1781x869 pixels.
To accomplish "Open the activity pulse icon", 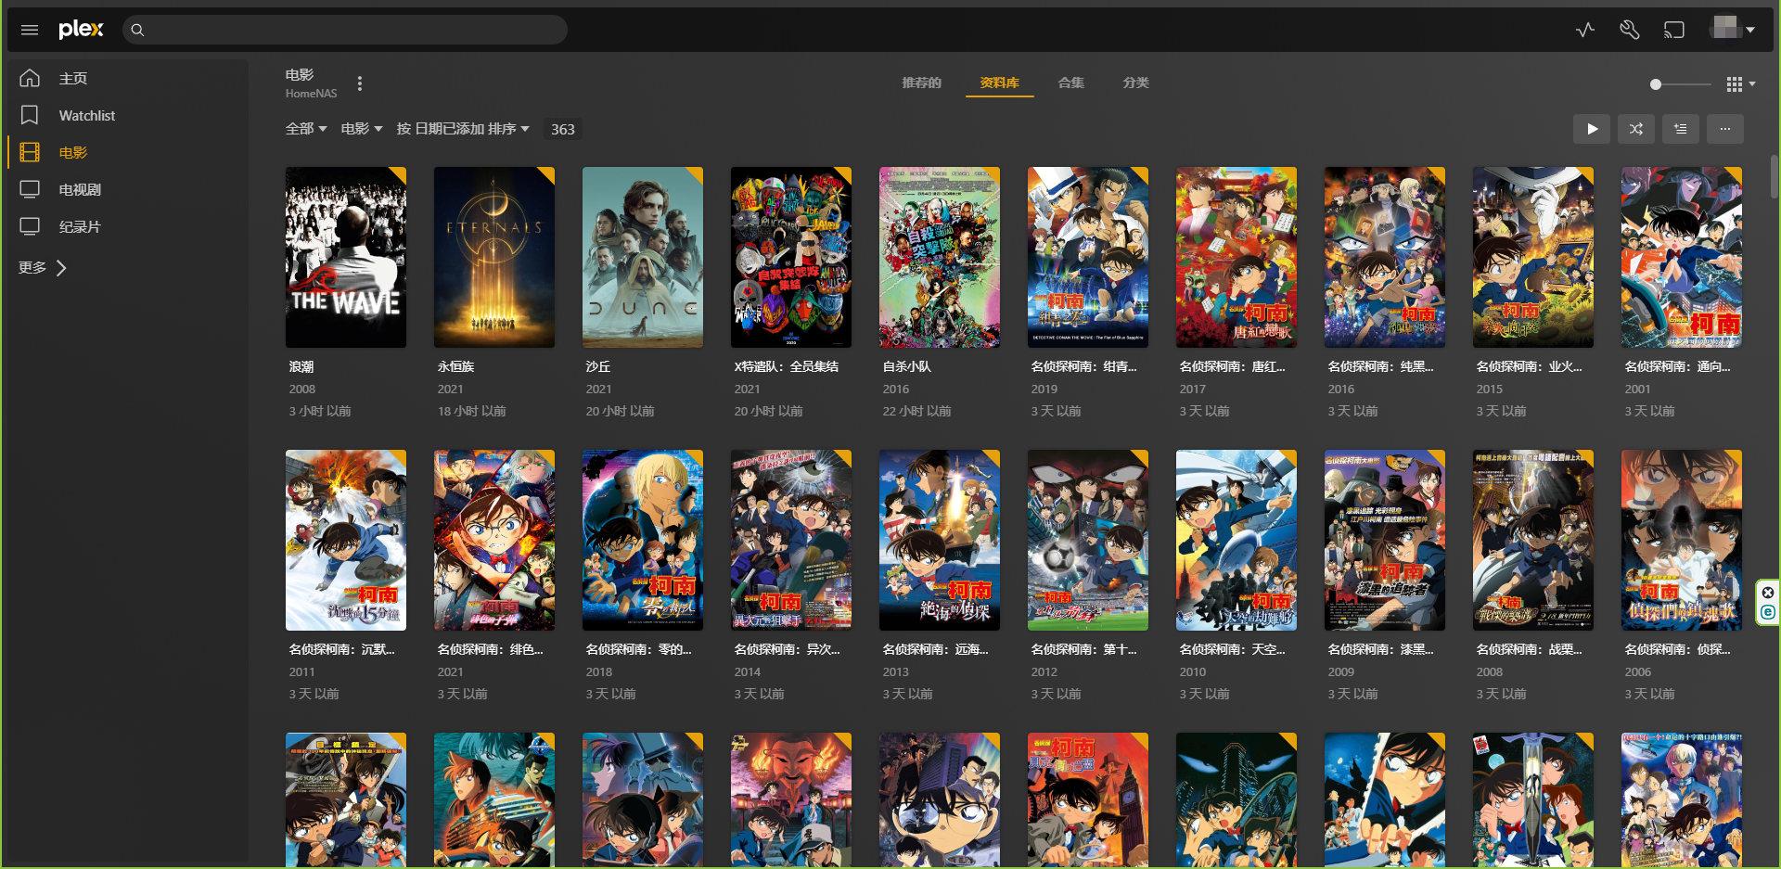I will coord(1585,30).
